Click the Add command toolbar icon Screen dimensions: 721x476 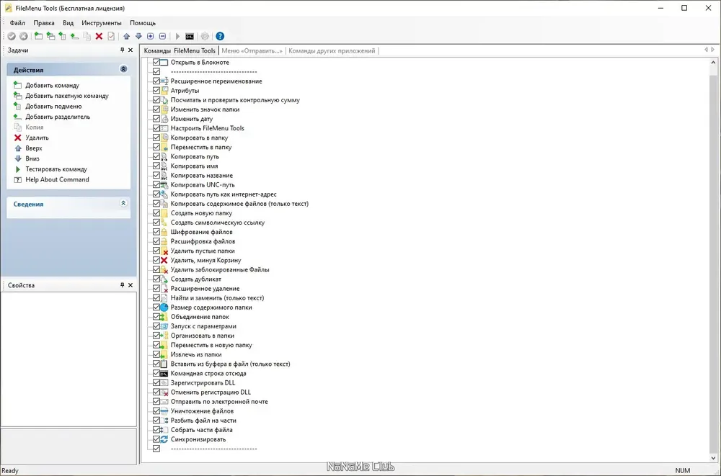point(39,36)
